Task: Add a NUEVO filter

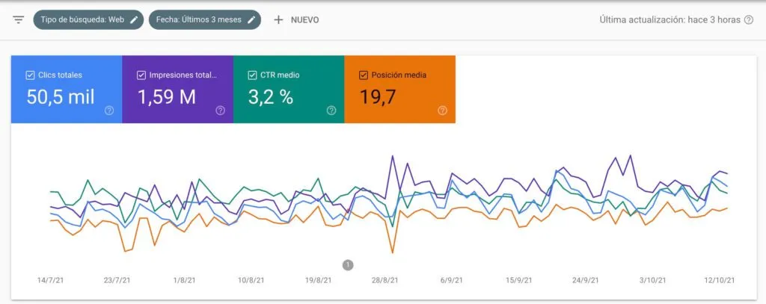Action: point(296,20)
